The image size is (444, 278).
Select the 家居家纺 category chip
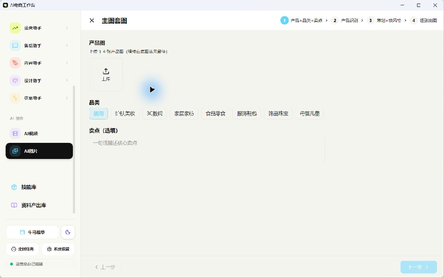184,113
